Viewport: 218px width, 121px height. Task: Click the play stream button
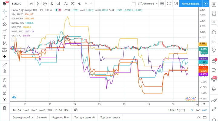206,4
